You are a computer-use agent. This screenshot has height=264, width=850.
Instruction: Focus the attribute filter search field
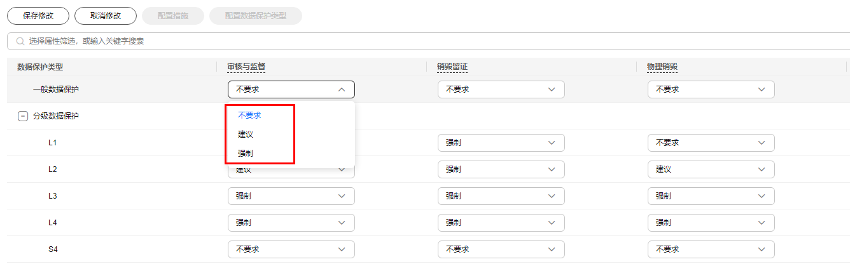pyautogui.click(x=428, y=41)
